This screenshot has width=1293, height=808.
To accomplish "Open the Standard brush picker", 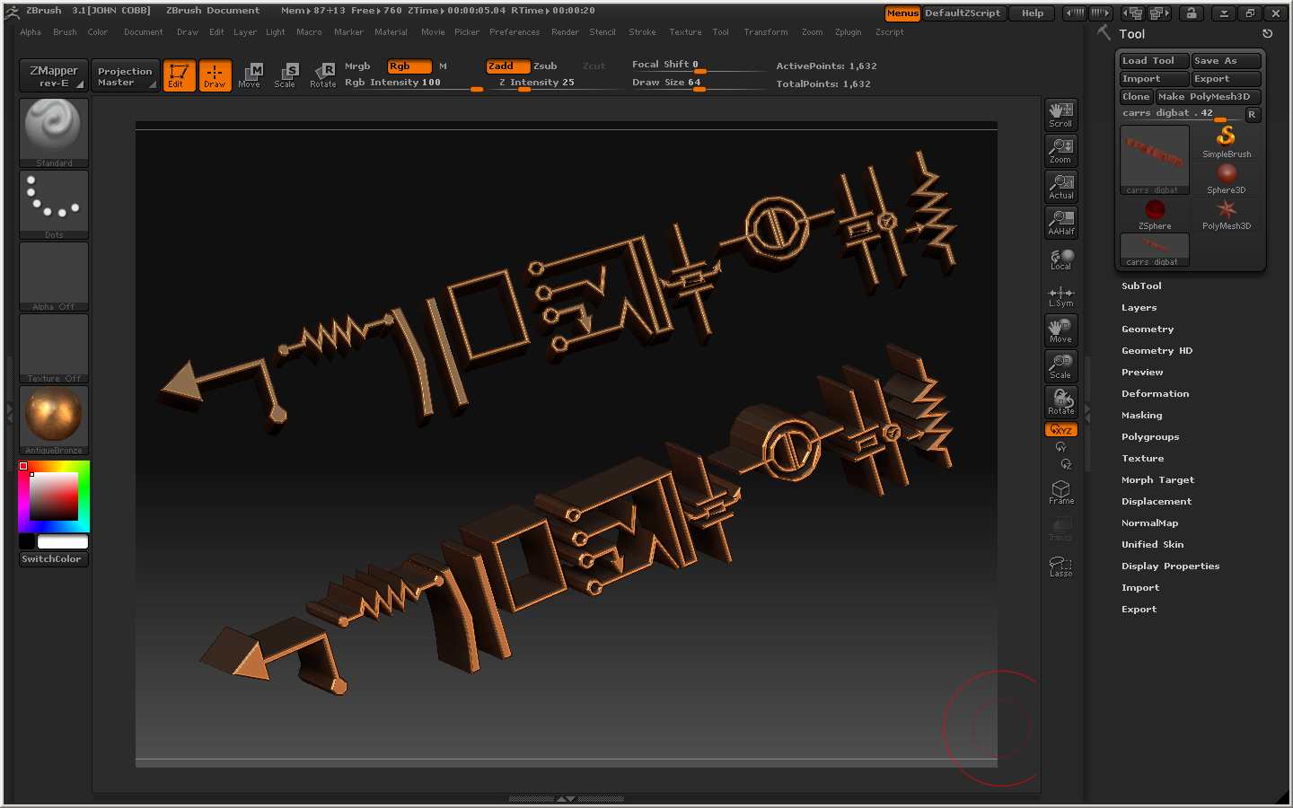I will click(54, 133).
